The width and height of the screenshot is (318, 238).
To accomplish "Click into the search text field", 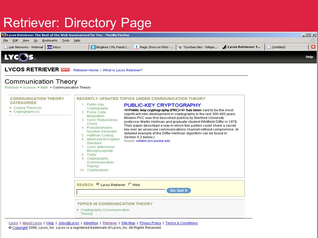I will [x=121, y=192].
